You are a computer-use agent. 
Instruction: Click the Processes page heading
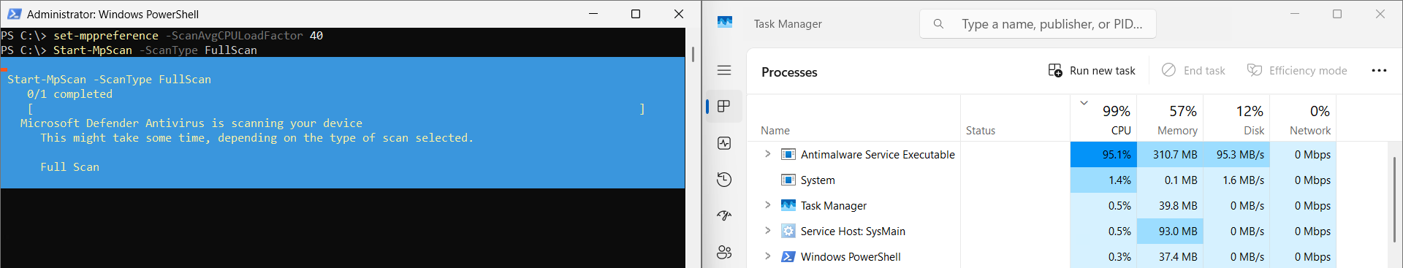789,72
